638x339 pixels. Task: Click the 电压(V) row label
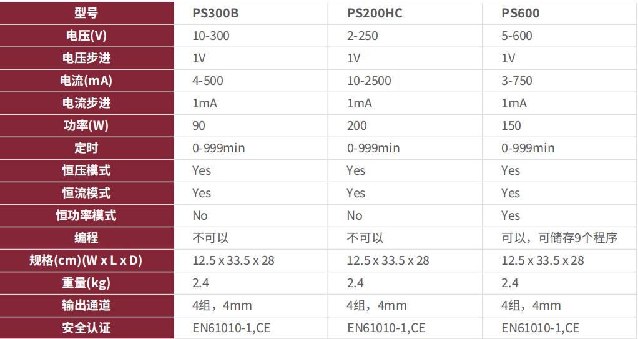pos(86,36)
